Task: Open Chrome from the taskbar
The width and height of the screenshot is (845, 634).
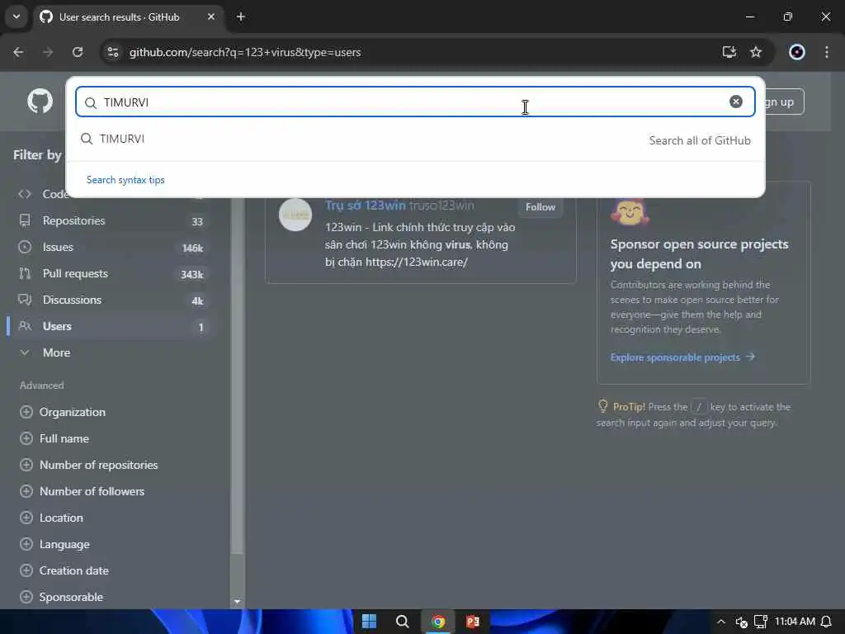Action: (x=438, y=622)
